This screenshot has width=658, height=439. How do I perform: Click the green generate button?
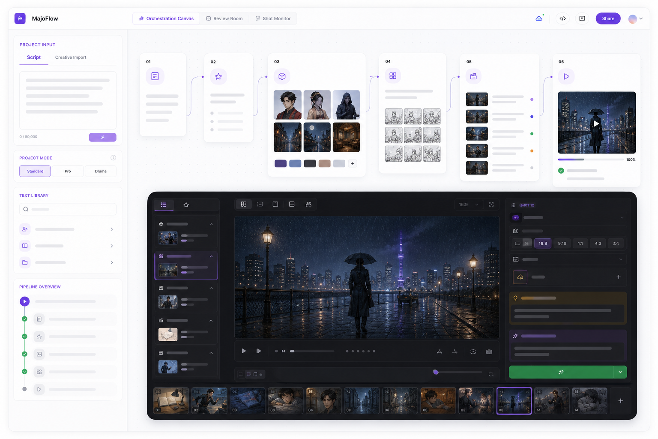561,372
